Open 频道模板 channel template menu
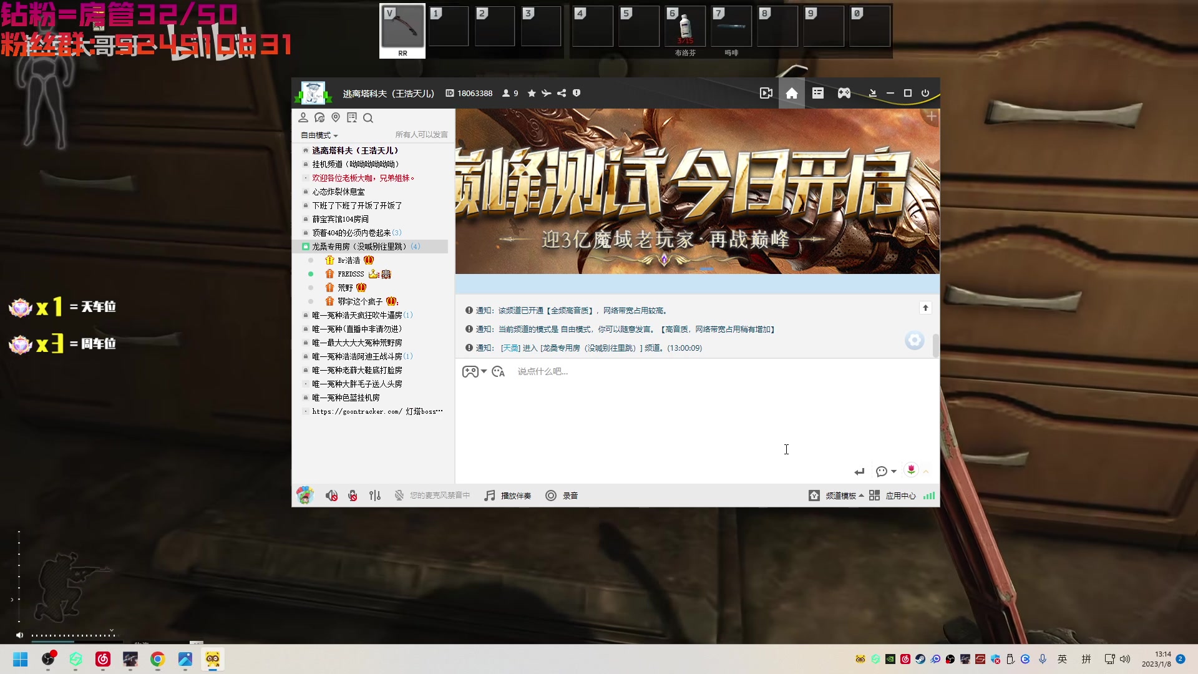Viewport: 1198px width, 674px height. click(x=836, y=496)
